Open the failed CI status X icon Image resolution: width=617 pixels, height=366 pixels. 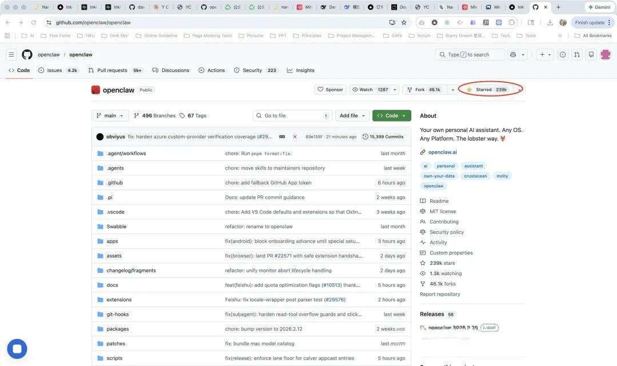click(x=295, y=137)
